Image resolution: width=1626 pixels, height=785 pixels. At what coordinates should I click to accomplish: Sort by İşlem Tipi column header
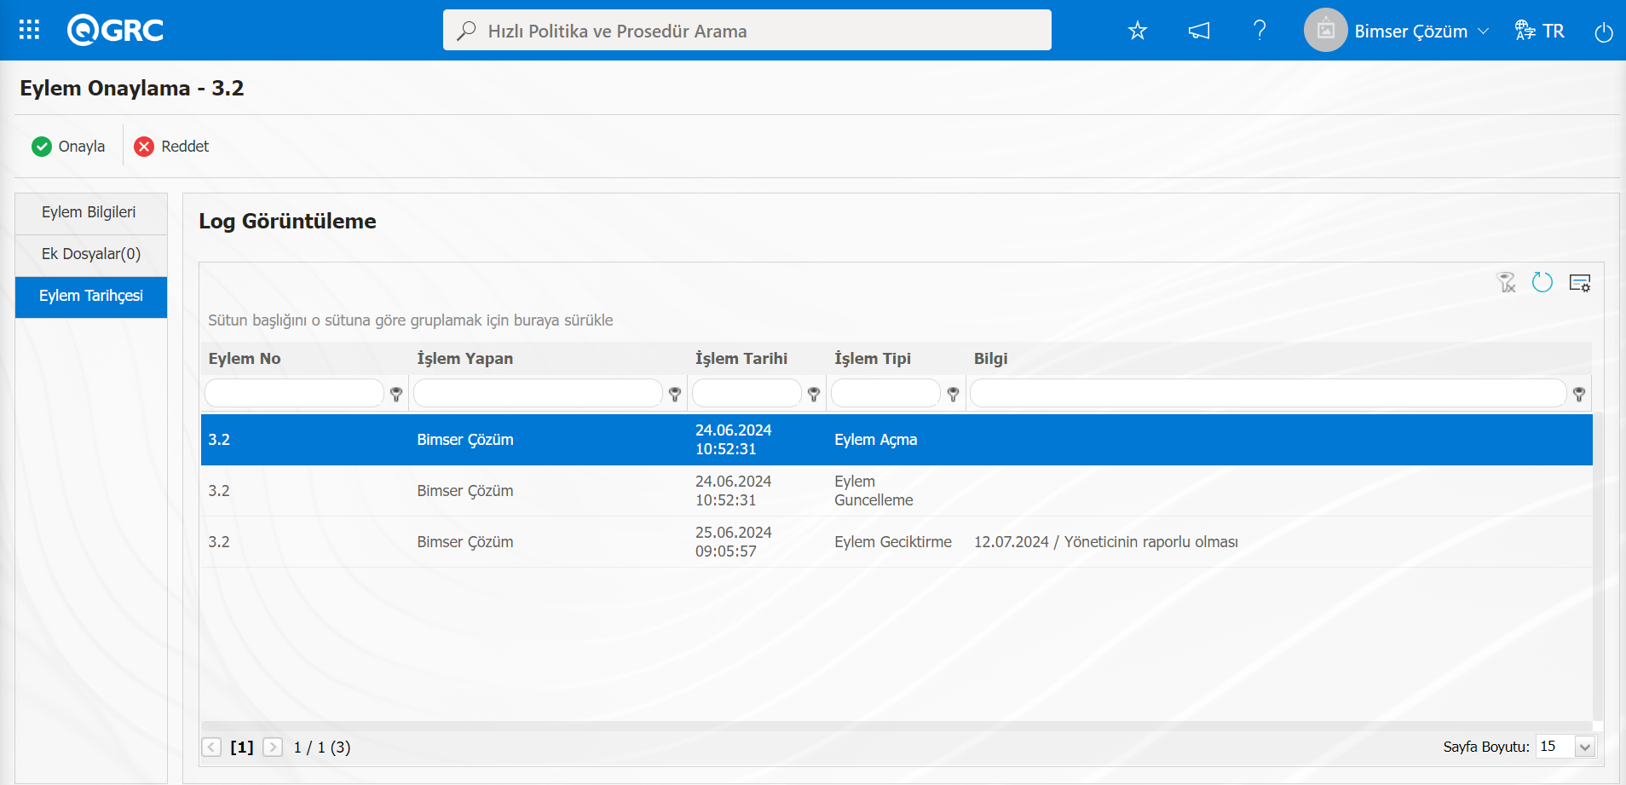tap(873, 359)
